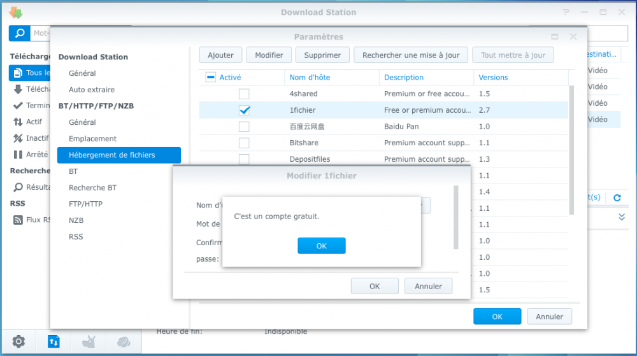Viewport: 637px width, 356px height.
Task: Click the Supprimer button
Action: pyautogui.click(x=322, y=55)
